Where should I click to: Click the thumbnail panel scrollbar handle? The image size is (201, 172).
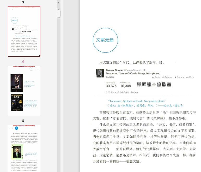pyautogui.click(x=59, y=14)
